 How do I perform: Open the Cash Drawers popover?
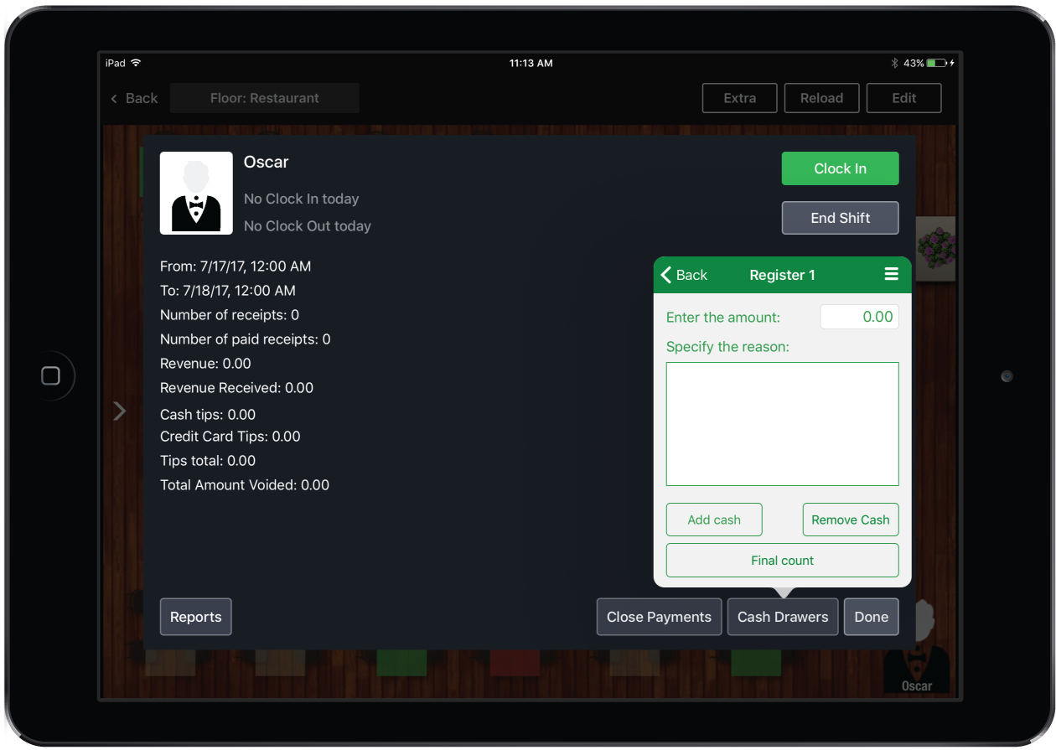[x=783, y=617]
